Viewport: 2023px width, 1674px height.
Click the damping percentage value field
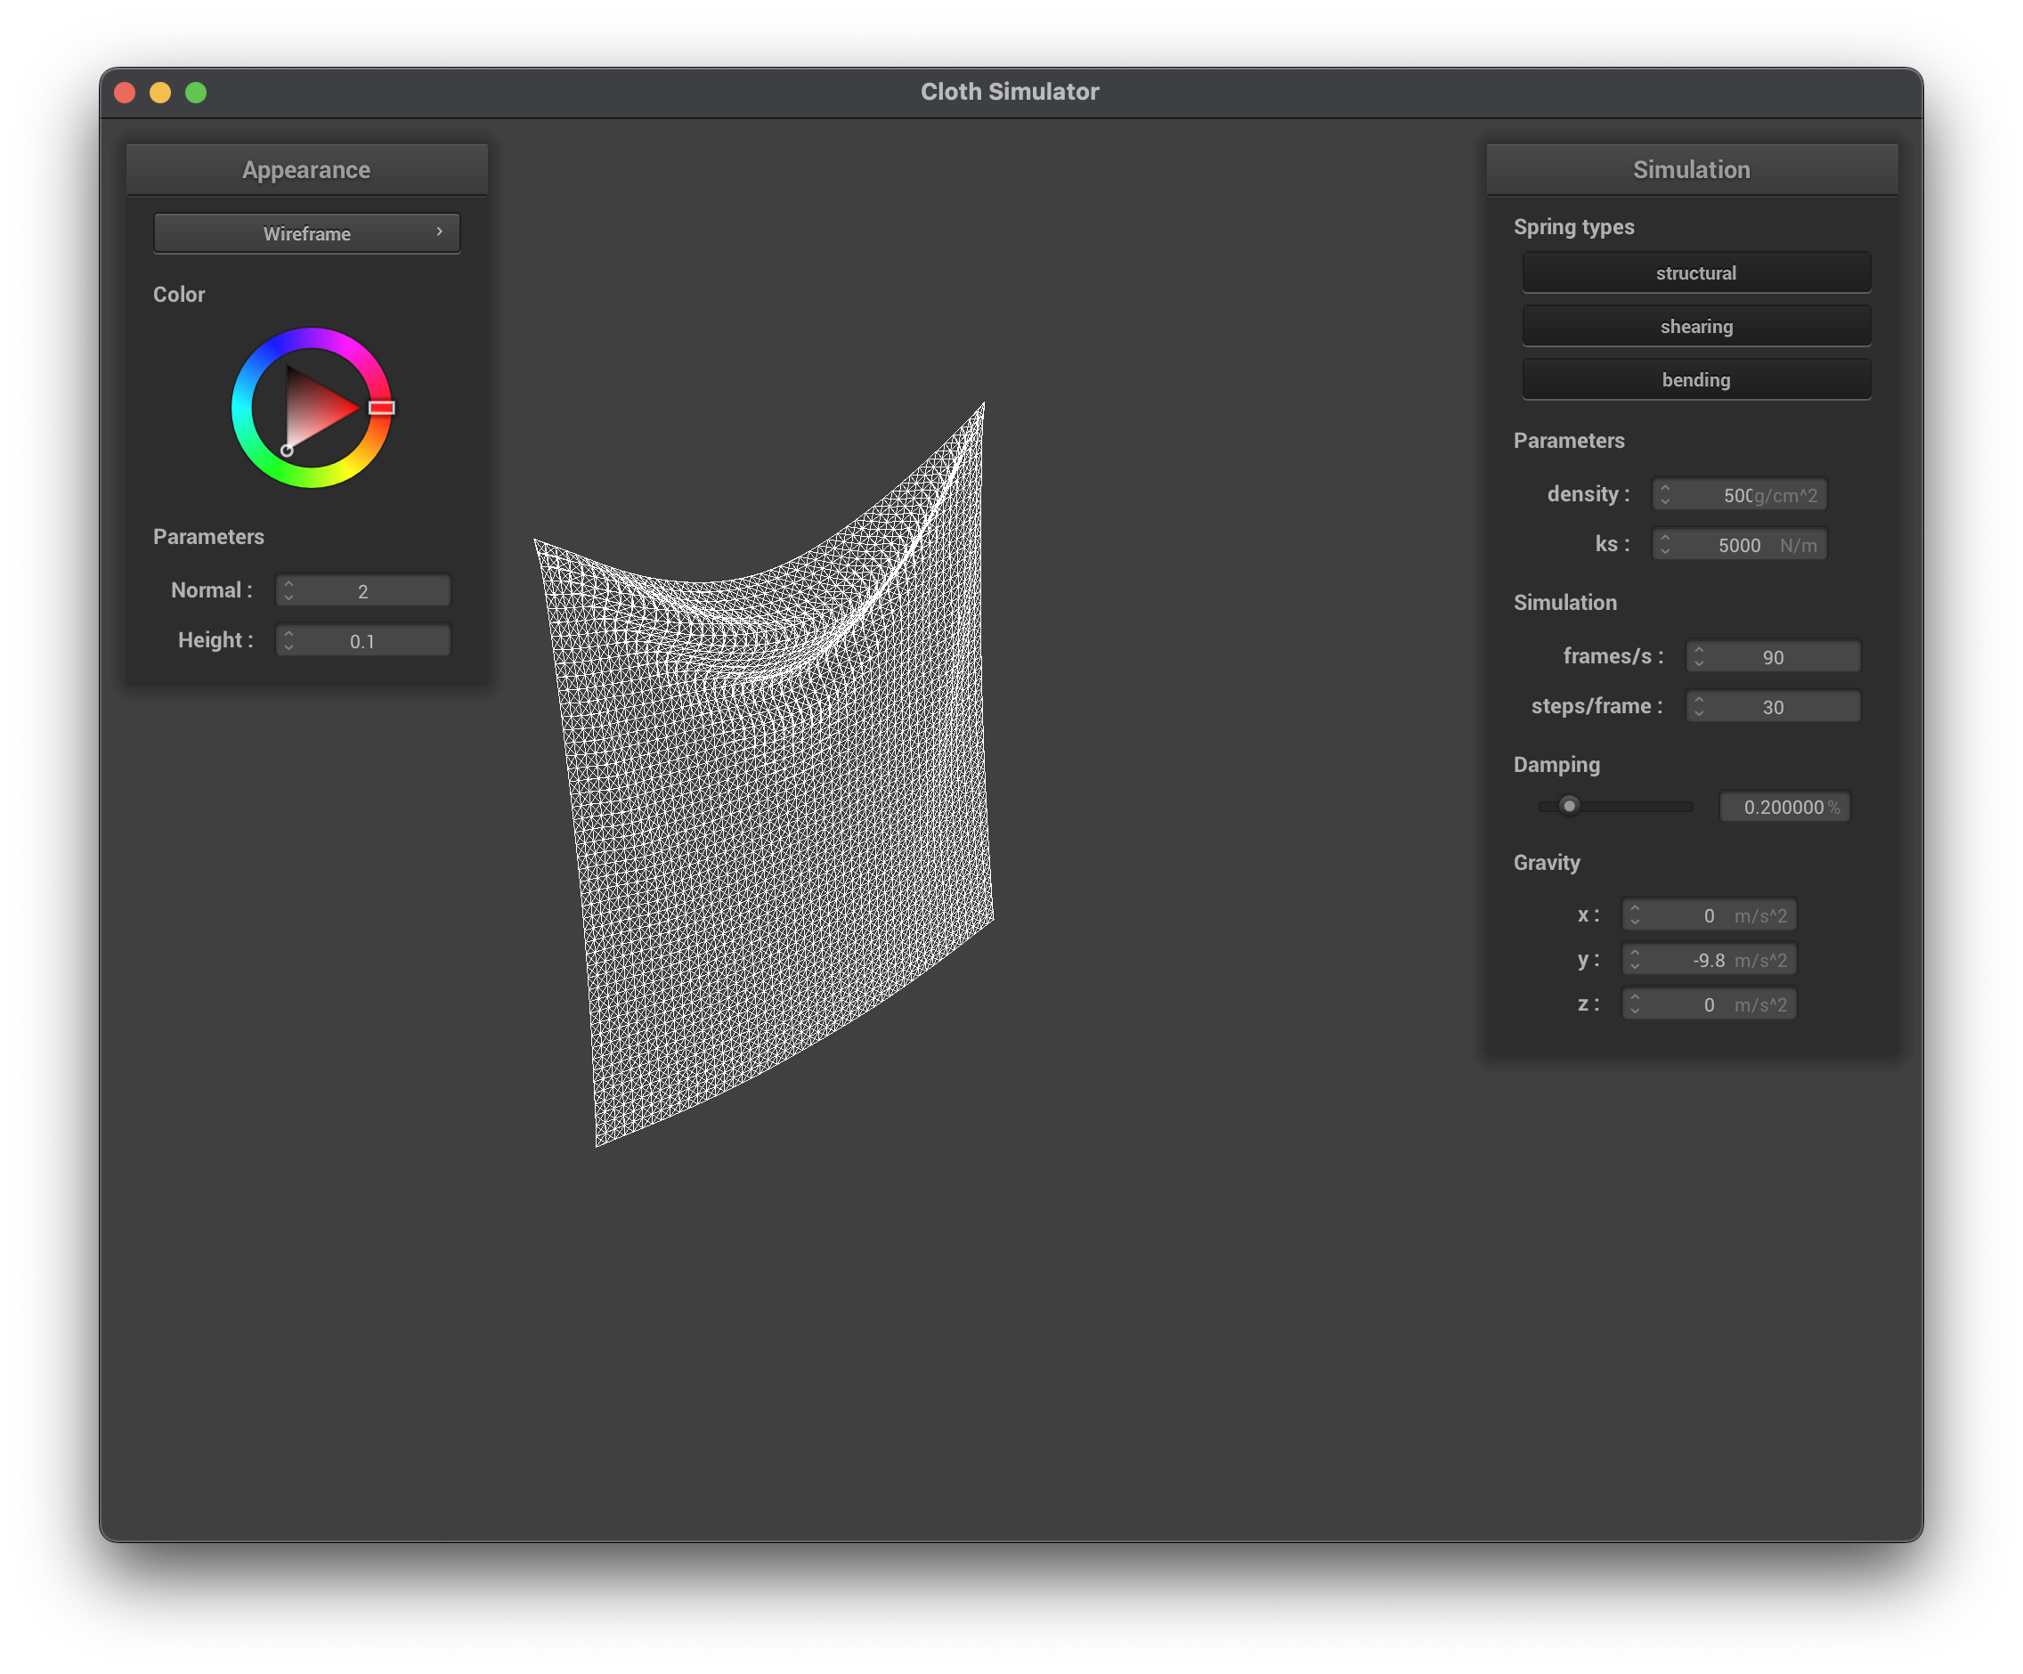click(1783, 807)
